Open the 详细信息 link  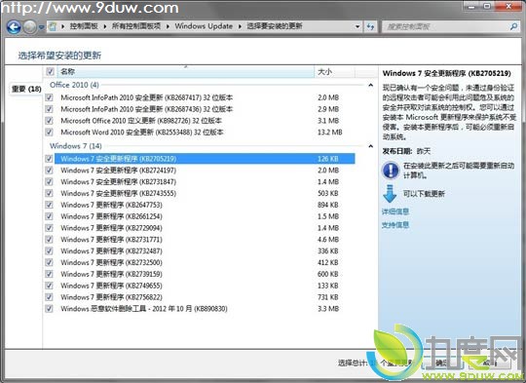point(395,211)
